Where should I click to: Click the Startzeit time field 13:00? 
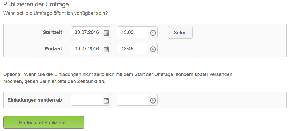tap(133, 32)
